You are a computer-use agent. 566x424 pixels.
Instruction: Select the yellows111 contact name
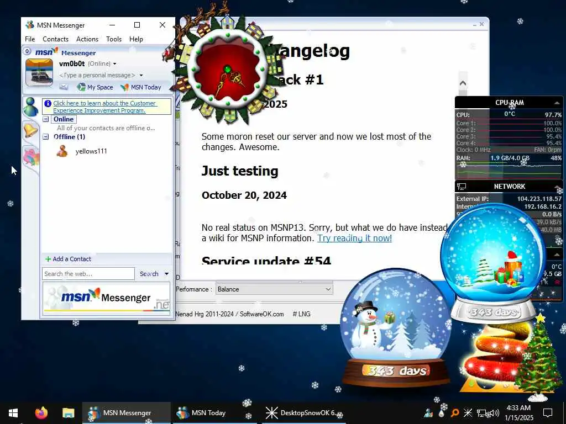tap(91, 151)
